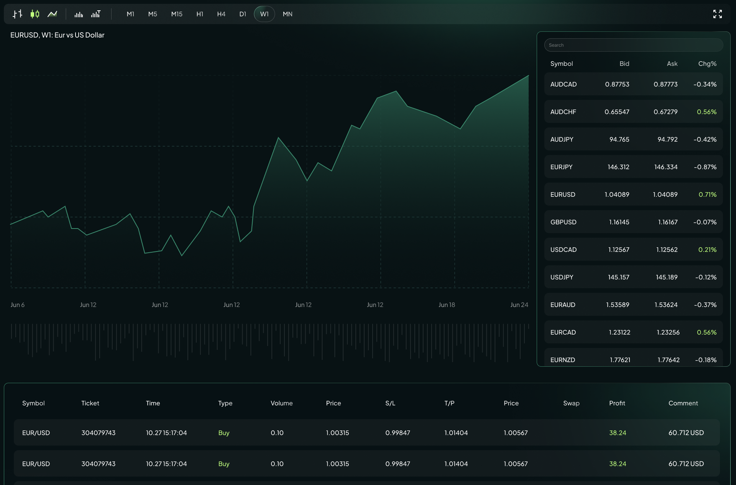Open the H1 timeframe tab

[200, 14]
